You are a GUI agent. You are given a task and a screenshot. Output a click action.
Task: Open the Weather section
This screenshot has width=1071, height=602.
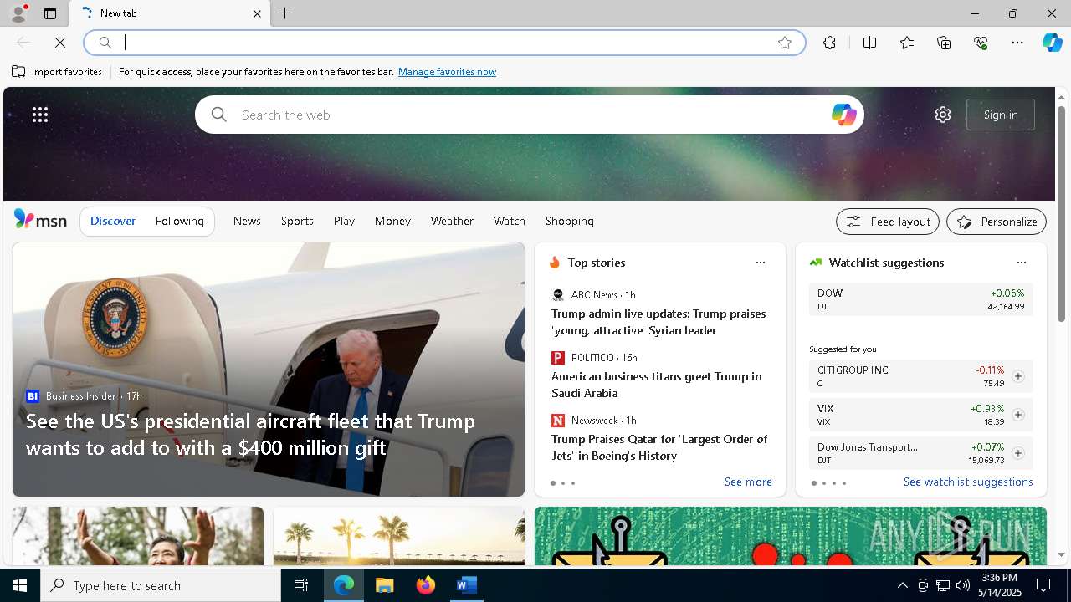452,221
